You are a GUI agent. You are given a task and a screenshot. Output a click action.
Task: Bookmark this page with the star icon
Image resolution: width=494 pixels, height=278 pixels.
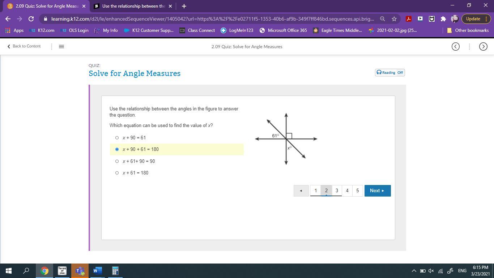(394, 19)
